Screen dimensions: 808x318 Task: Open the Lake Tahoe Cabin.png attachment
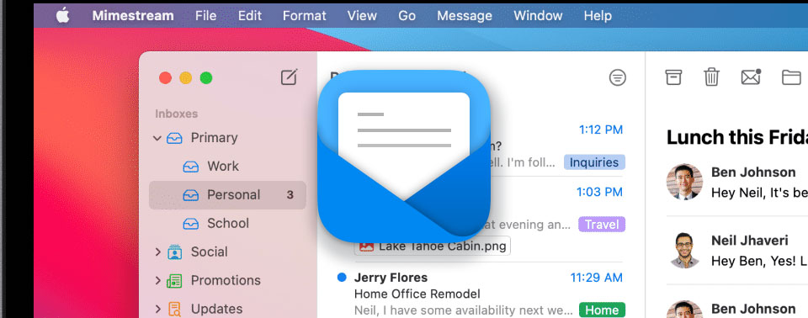click(433, 246)
